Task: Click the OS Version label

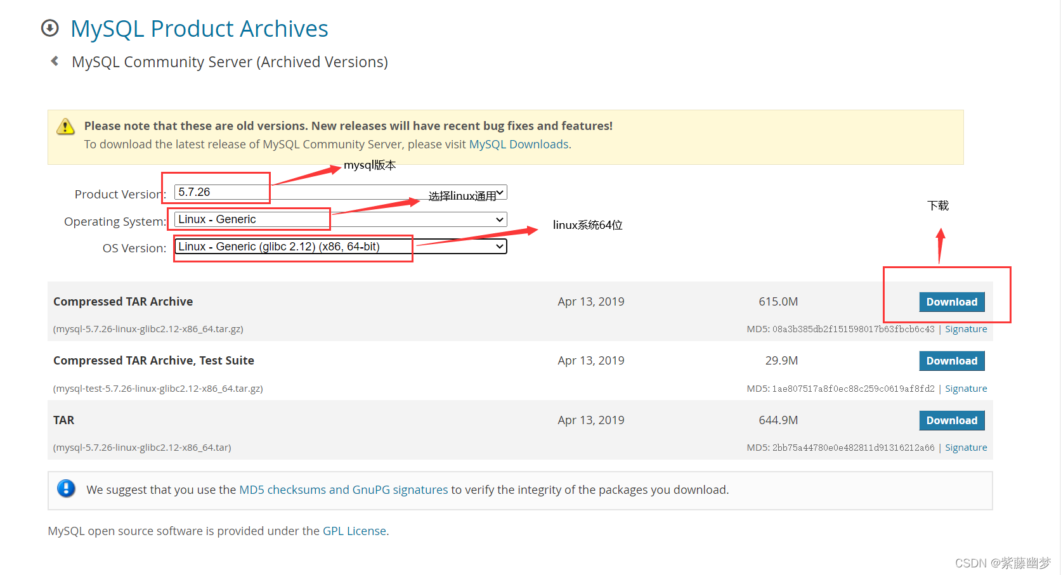Action: pos(134,249)
